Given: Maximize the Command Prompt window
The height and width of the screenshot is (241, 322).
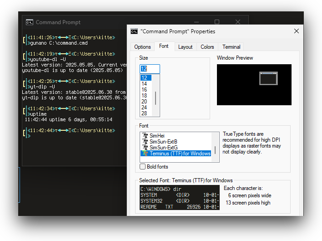Looking at the screenshot, I should pyautogui.click(x=217, y=22).
